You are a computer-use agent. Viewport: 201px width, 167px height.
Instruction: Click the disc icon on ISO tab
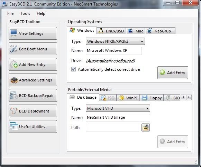[103, 98]
